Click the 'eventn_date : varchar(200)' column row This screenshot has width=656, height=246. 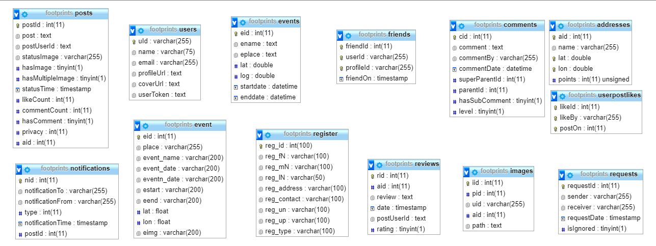[x=180, y=179]
